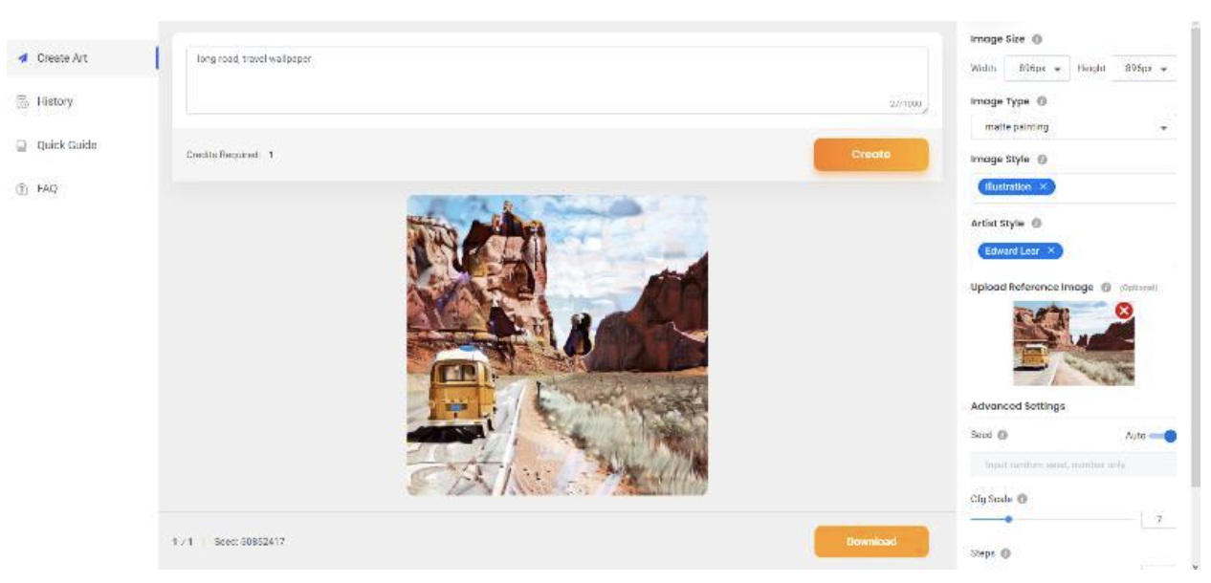Image resolution: width=1211 pixels, height=583 pixels.
Task: Open the Height size dropdown
Action: coord(1145,70)
